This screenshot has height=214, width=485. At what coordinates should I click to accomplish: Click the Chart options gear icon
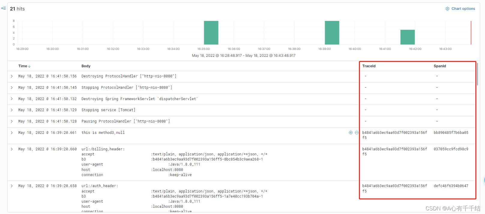click(x=447, y=9)
